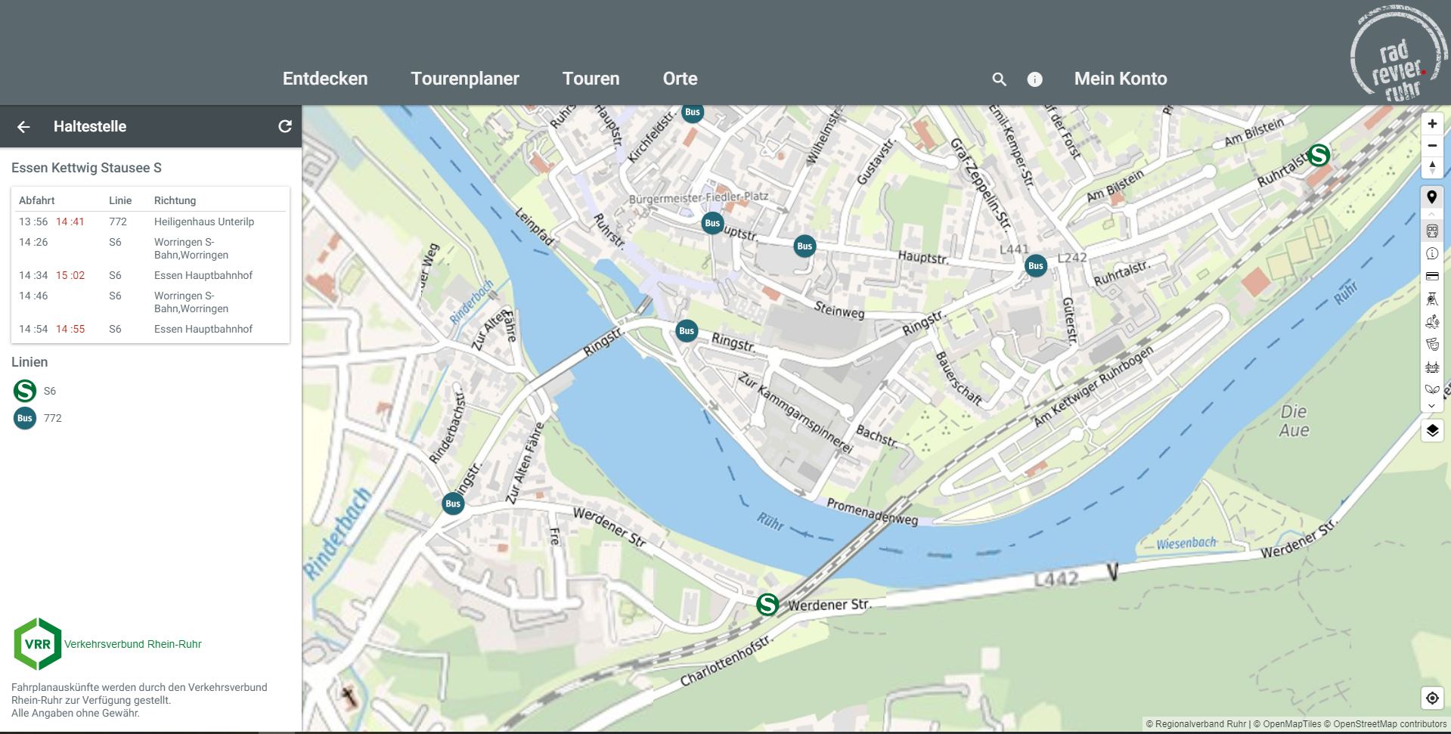This screenshot has height=734, width=1451.
Task: Zoom in on the map
Action: pos(1431,124)
